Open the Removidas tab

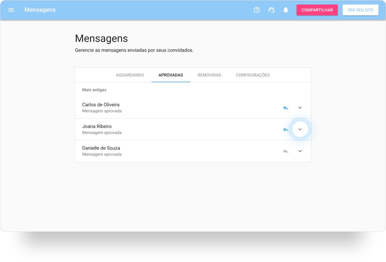click(x=210, y=75)
